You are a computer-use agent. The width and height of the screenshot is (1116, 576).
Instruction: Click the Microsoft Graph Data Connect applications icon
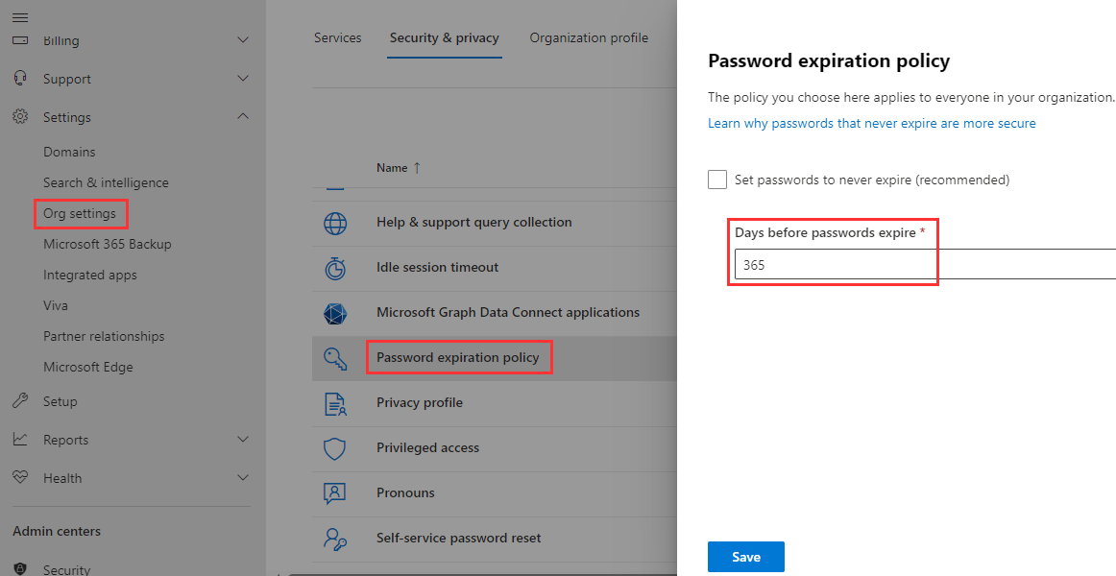pyautogui.click(x=335, y=312)
